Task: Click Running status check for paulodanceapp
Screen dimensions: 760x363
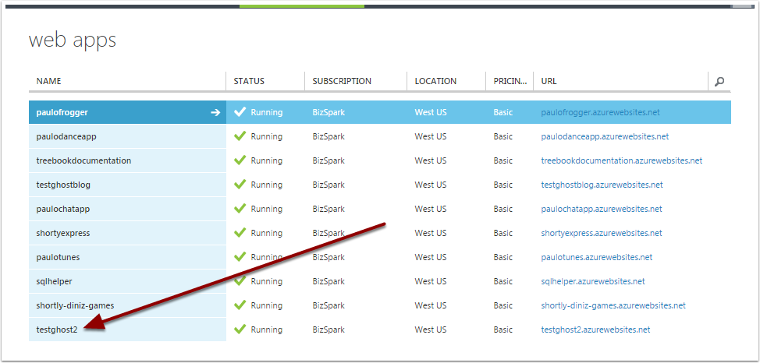Action: coord(240,136)
